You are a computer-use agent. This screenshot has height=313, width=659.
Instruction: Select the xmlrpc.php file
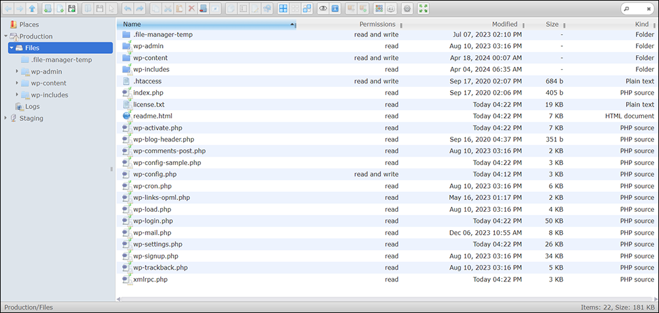point(387,279)
